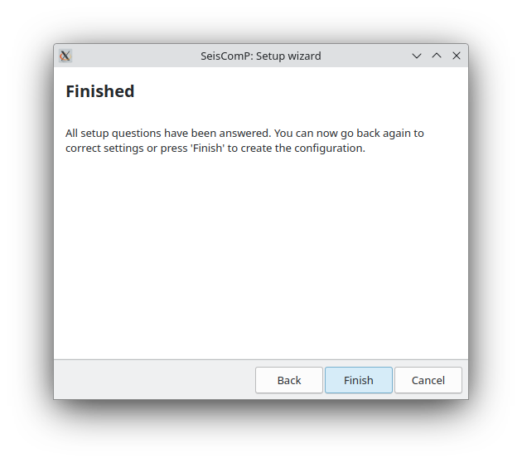Click the SeisComP application icon in title bar
Image resolution: width=522 pixels, height=463 pixels.
click(x=65, y=56)
